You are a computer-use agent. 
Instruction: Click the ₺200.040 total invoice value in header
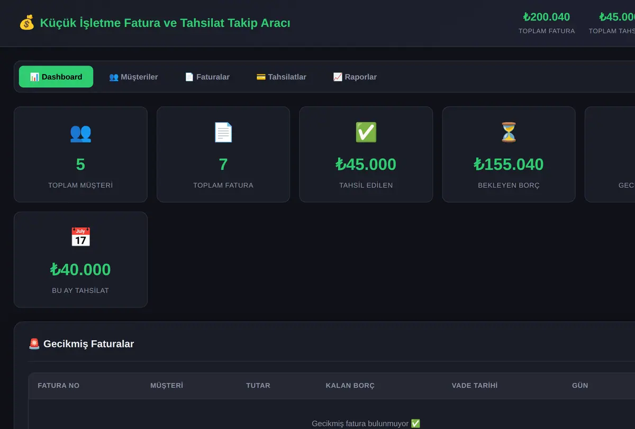pos(547,17)
